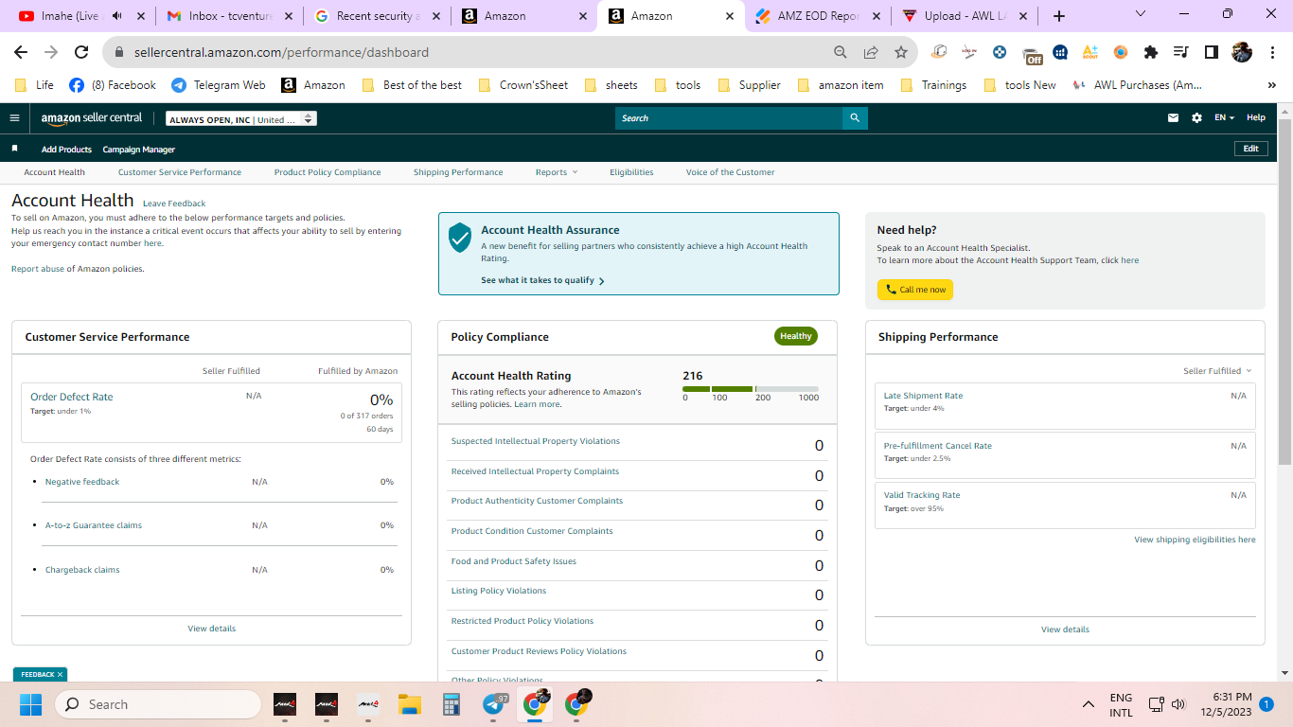Open Chrome's tab search chevron
1293x727 pixels.
click(x=1140, y=14)
